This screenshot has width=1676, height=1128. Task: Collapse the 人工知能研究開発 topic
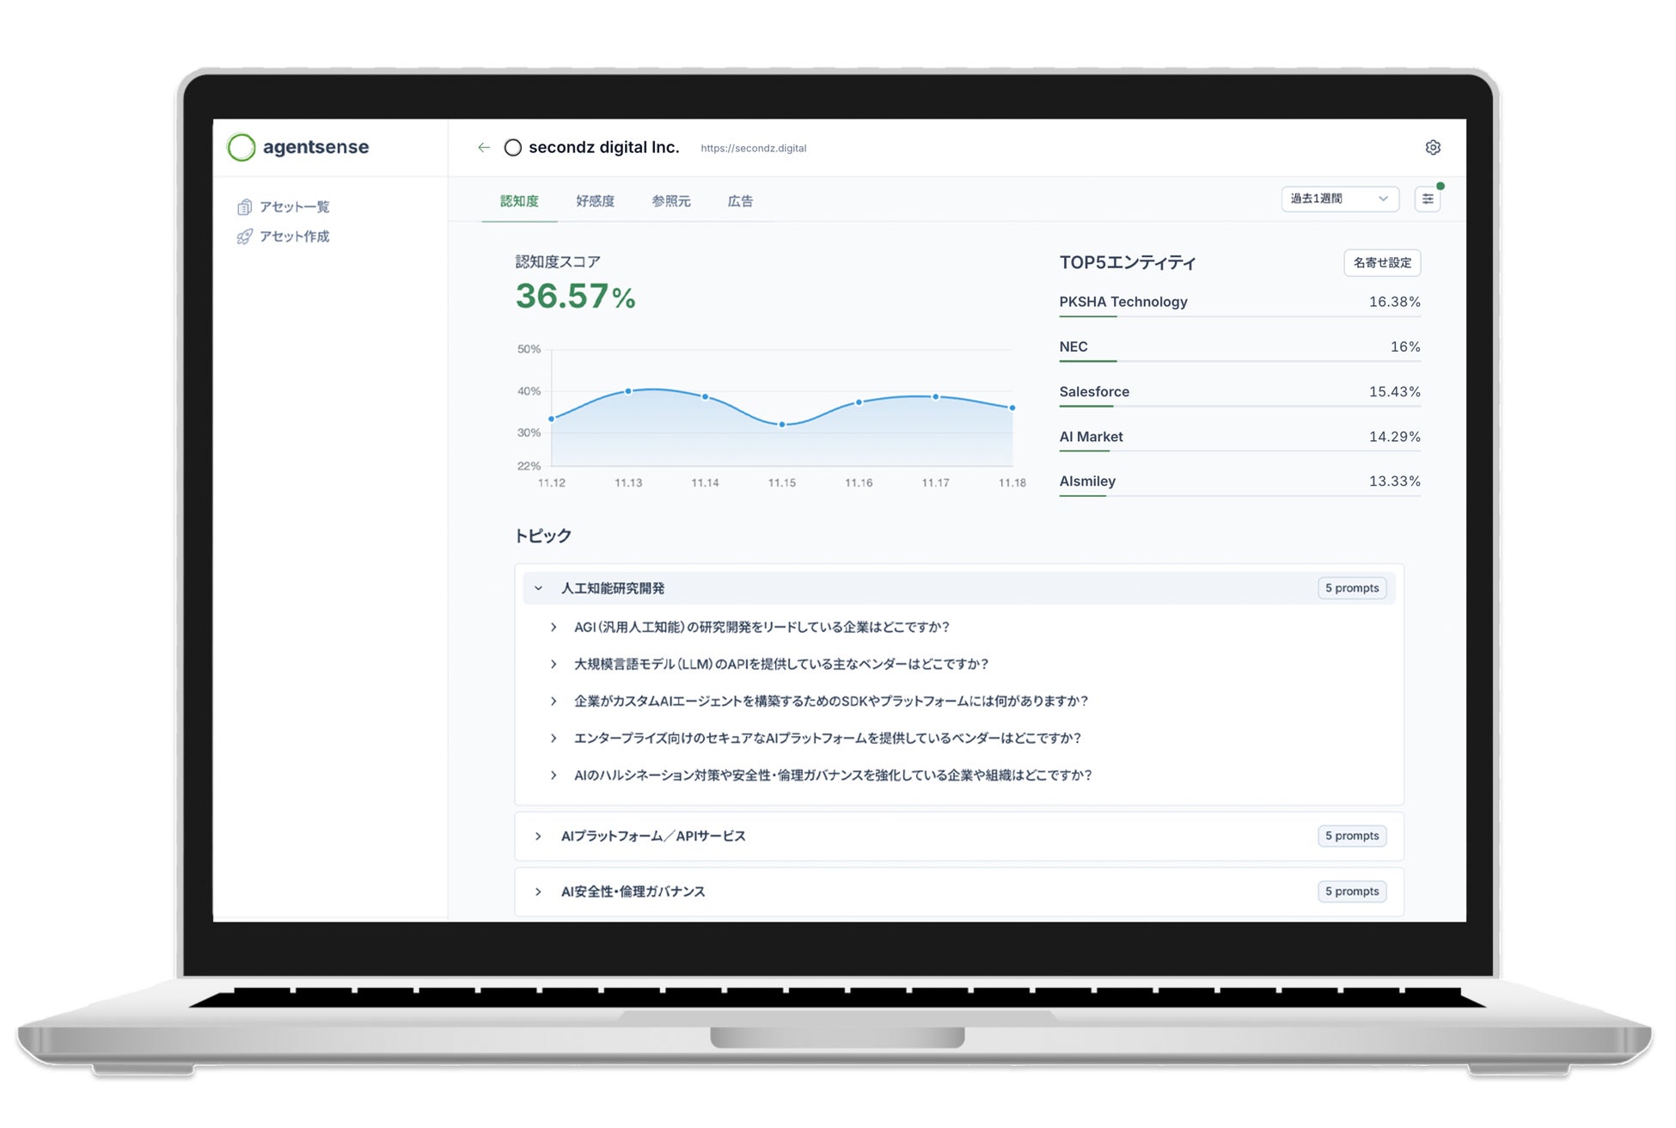(539, 589)
